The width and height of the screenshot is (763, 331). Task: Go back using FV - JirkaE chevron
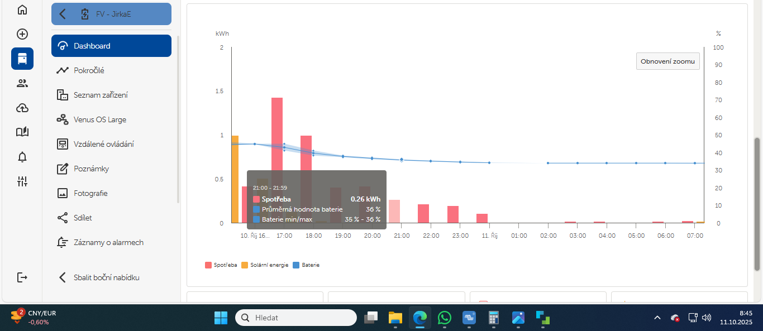tap(63, 14)
